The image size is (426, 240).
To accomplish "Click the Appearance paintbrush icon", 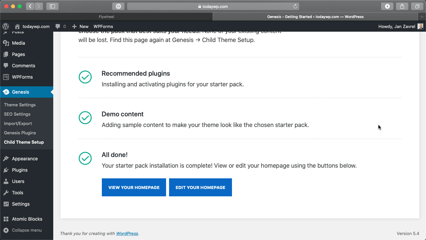I will (6, 159).
